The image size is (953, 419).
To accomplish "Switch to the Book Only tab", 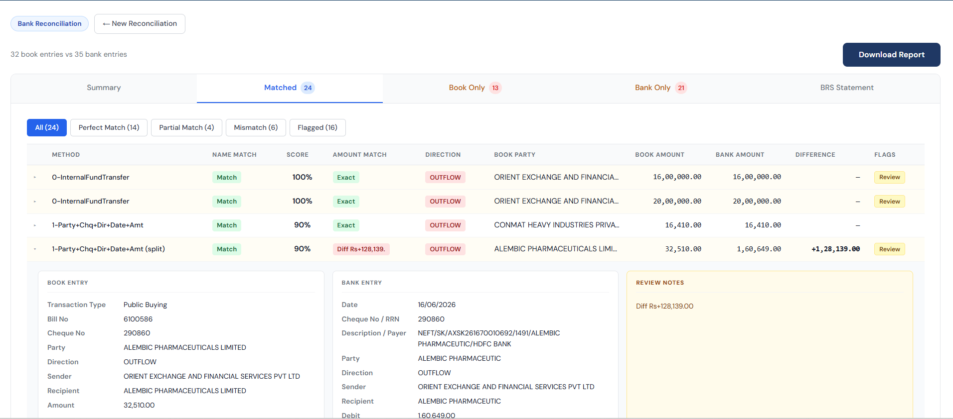I will pos(475,88).
